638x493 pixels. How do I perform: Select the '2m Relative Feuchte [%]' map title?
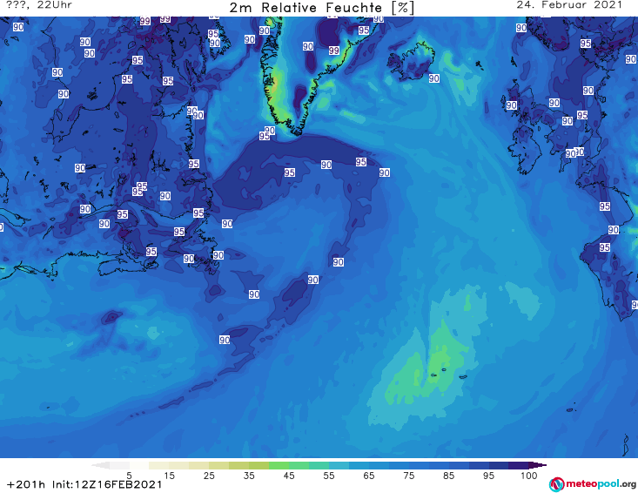coord(321,8)
